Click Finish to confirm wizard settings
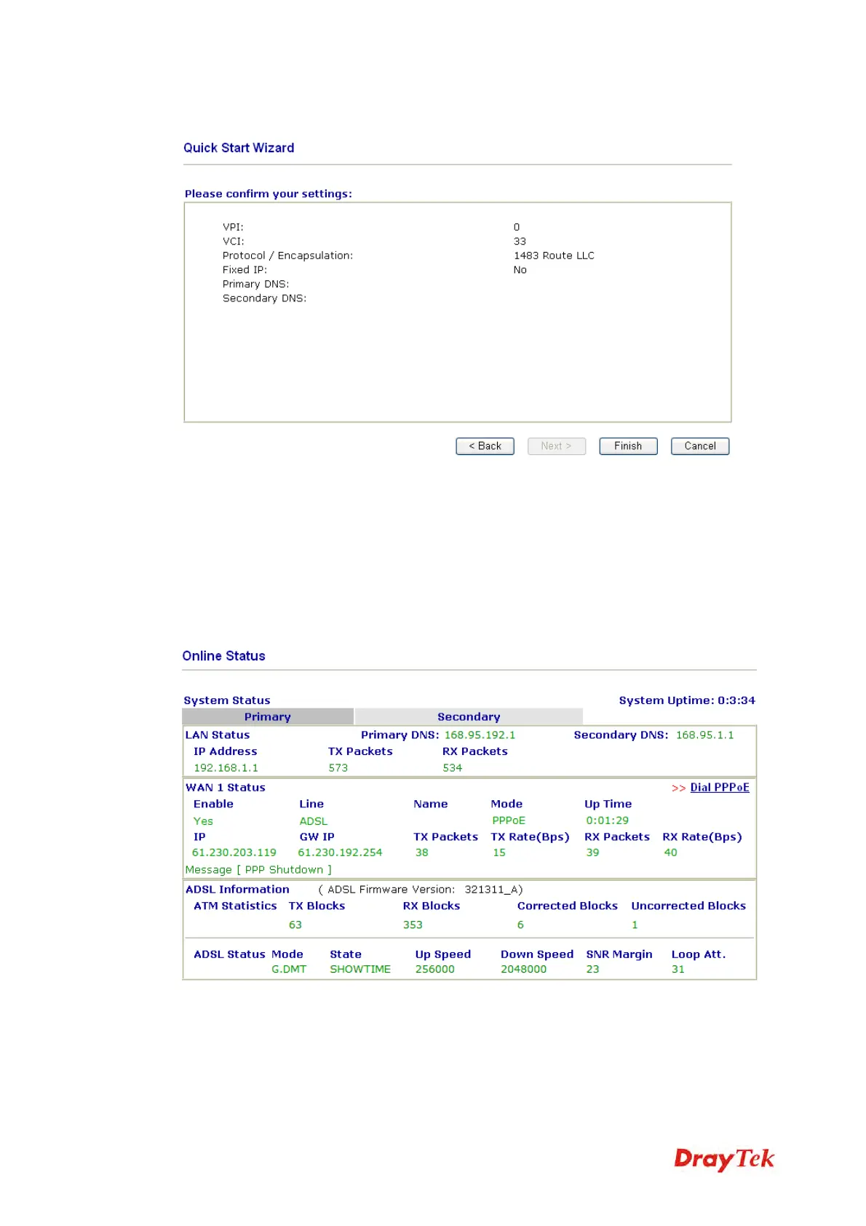 pos(628,446)
